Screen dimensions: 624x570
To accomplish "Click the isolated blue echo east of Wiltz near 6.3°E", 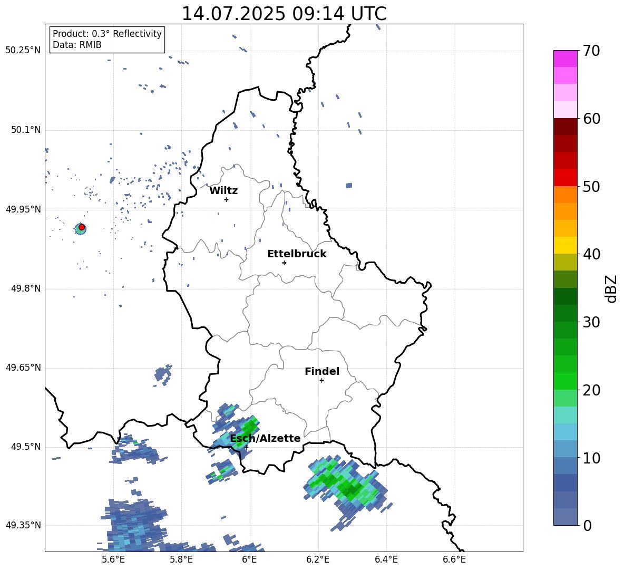I will [x=349, y=186].
